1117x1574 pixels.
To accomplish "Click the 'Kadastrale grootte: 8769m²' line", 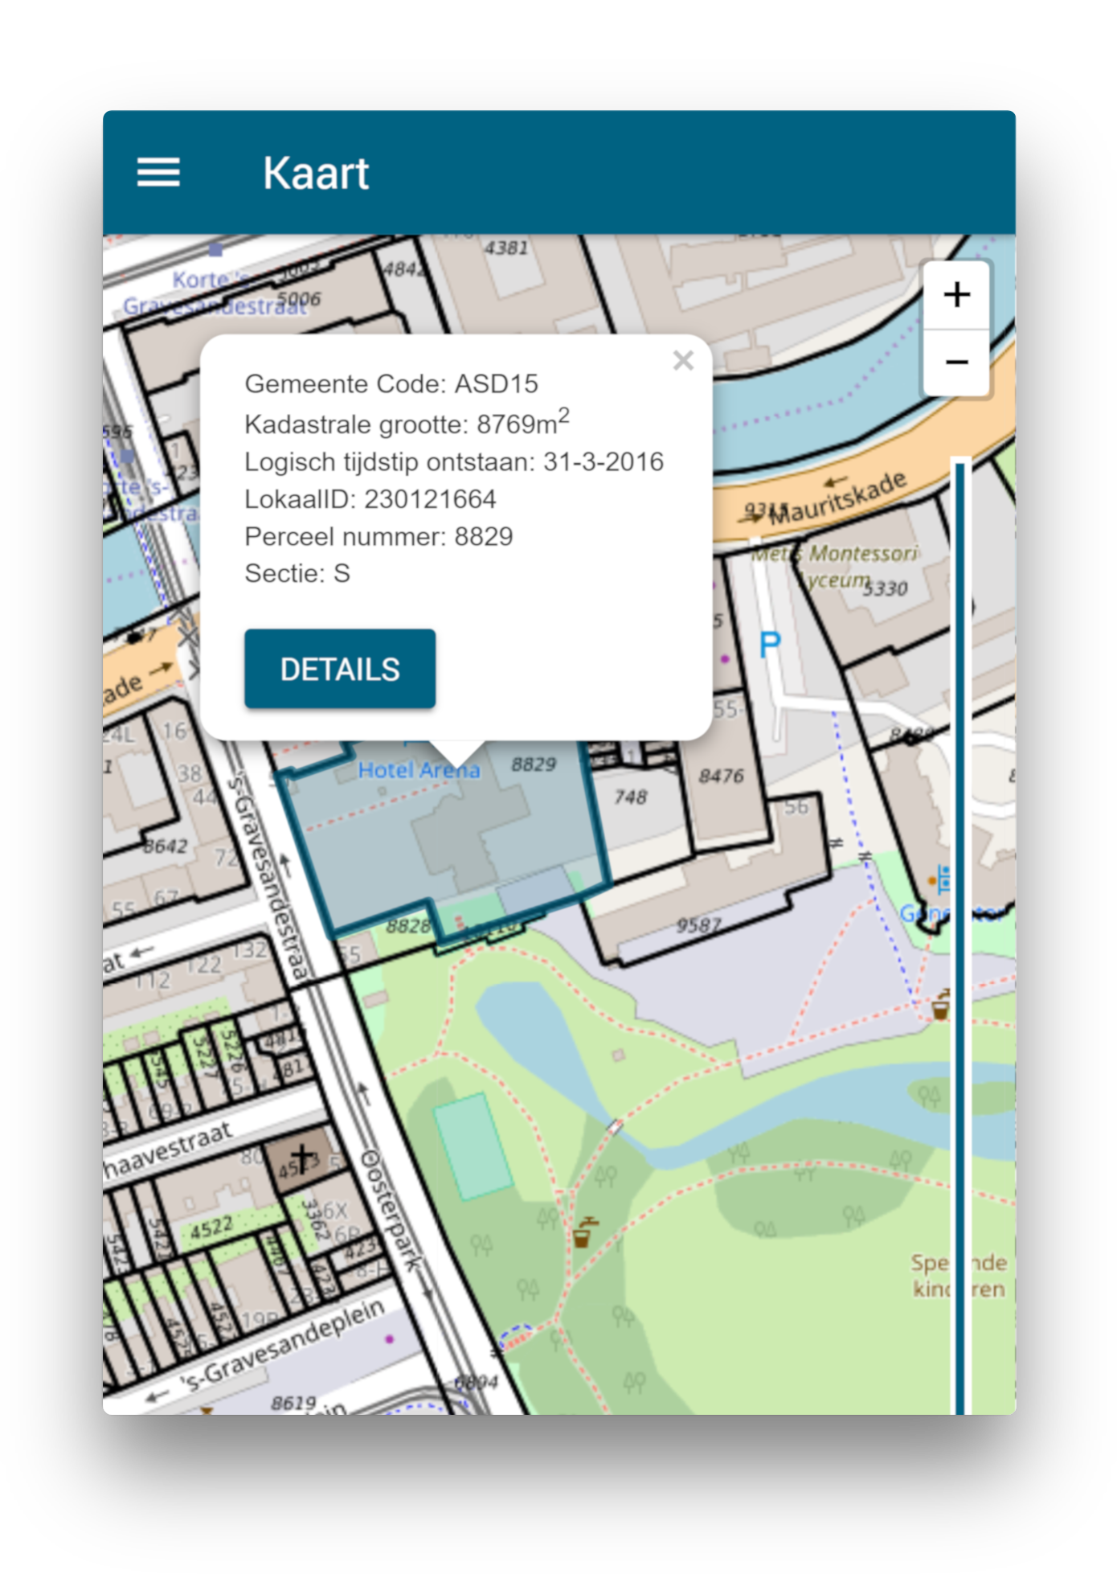I will click(407, 421).
